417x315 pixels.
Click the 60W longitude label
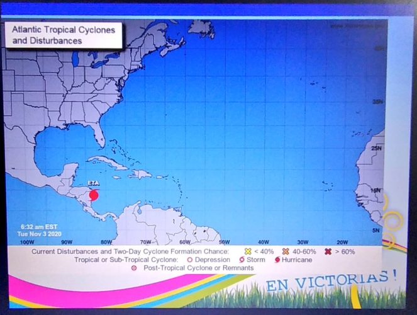pyautogui.click(x=184, y=242)
